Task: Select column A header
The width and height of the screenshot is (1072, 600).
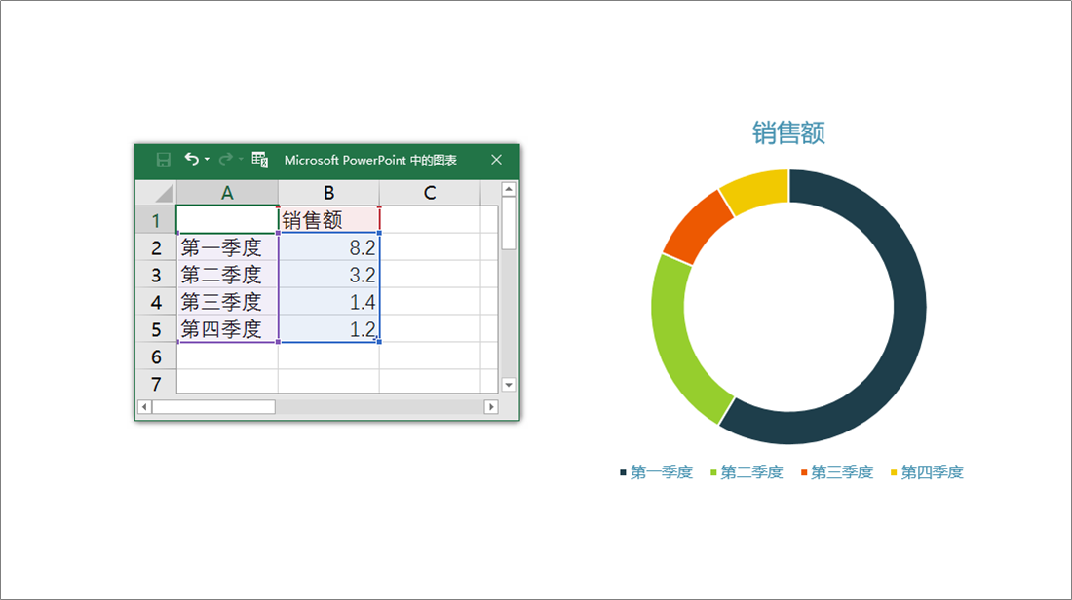Action: tap(227, 193)
